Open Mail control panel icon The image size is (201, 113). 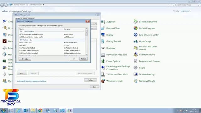[x=5, y=55]
